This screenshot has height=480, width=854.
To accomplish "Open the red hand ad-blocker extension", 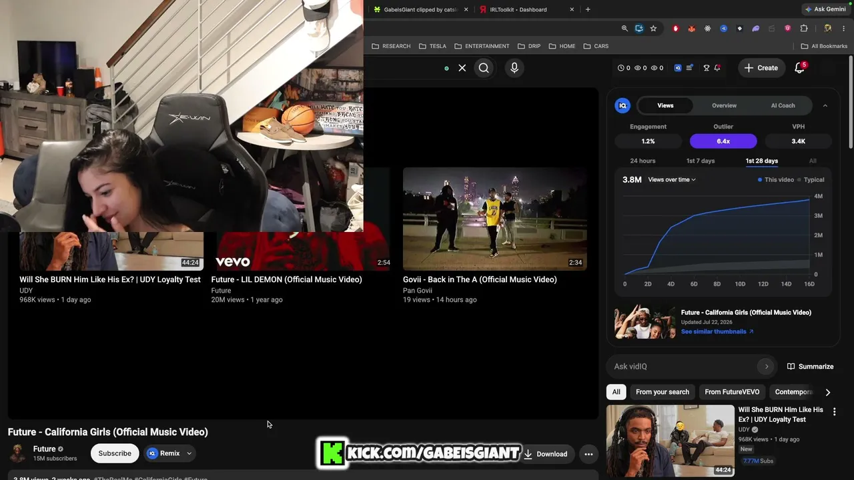I will click(676, 29).
